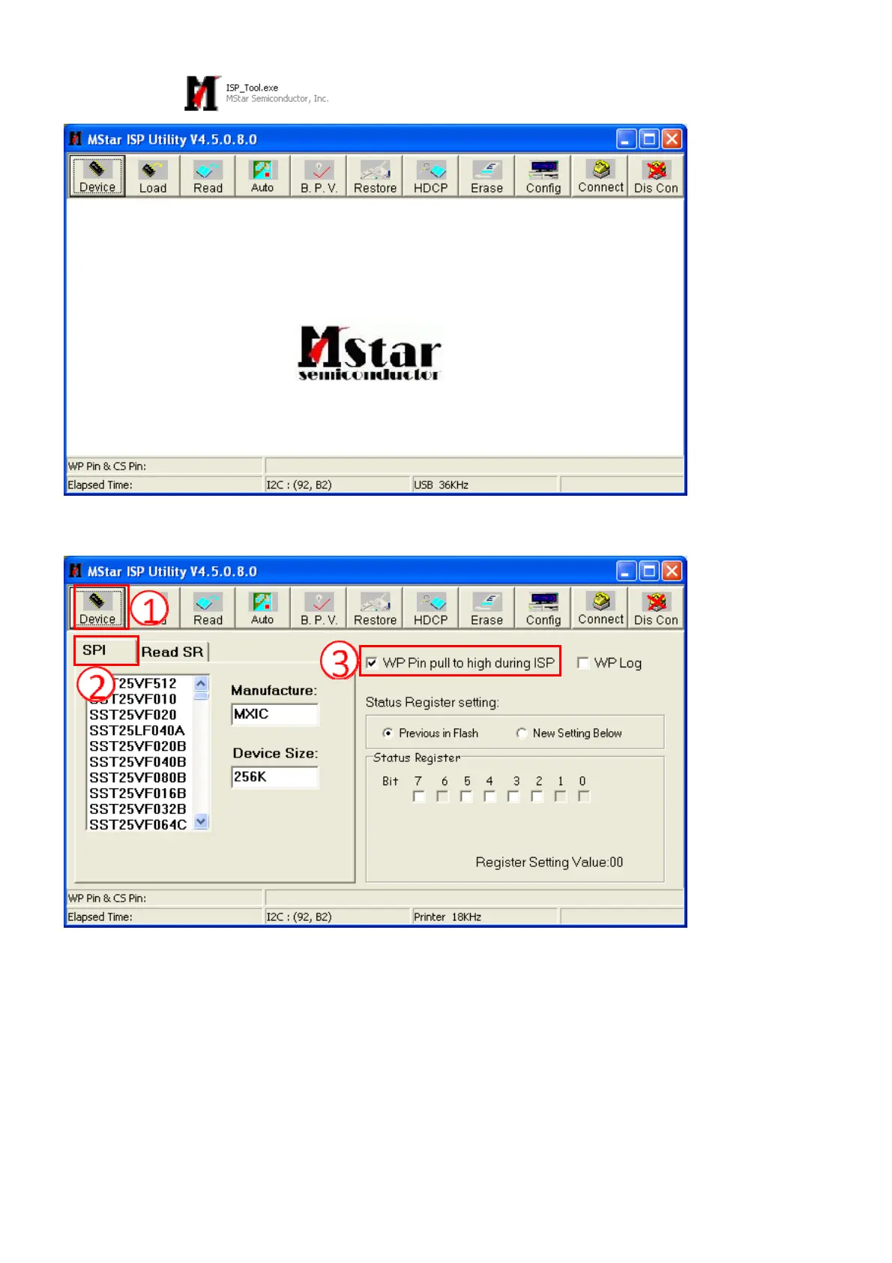The width and height of the screenshot is (892, 1263).
Task: Select SST25VF080B in the device list
Action: (x=138, y=778)
